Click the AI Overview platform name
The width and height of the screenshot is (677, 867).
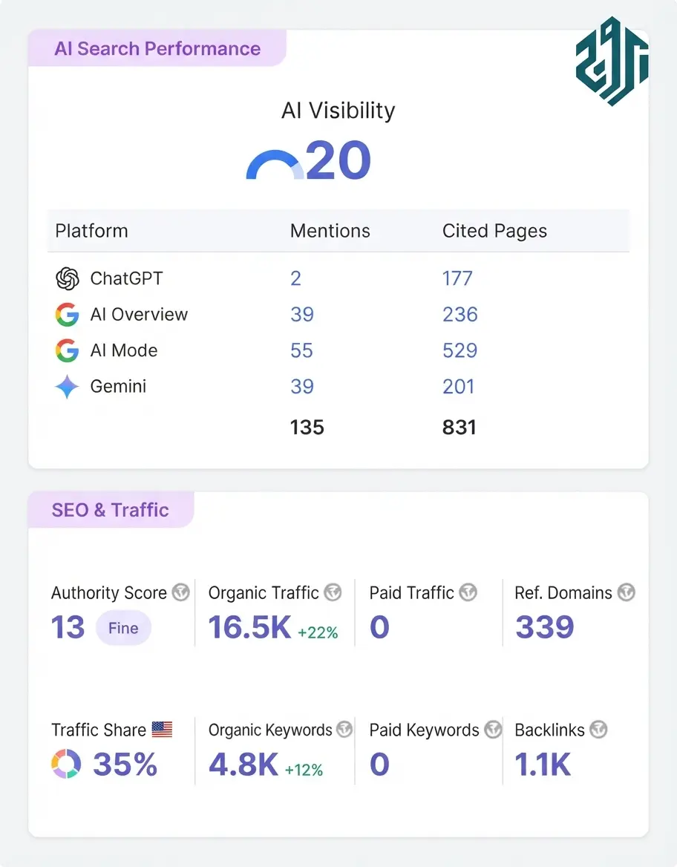tap(139, 315)
